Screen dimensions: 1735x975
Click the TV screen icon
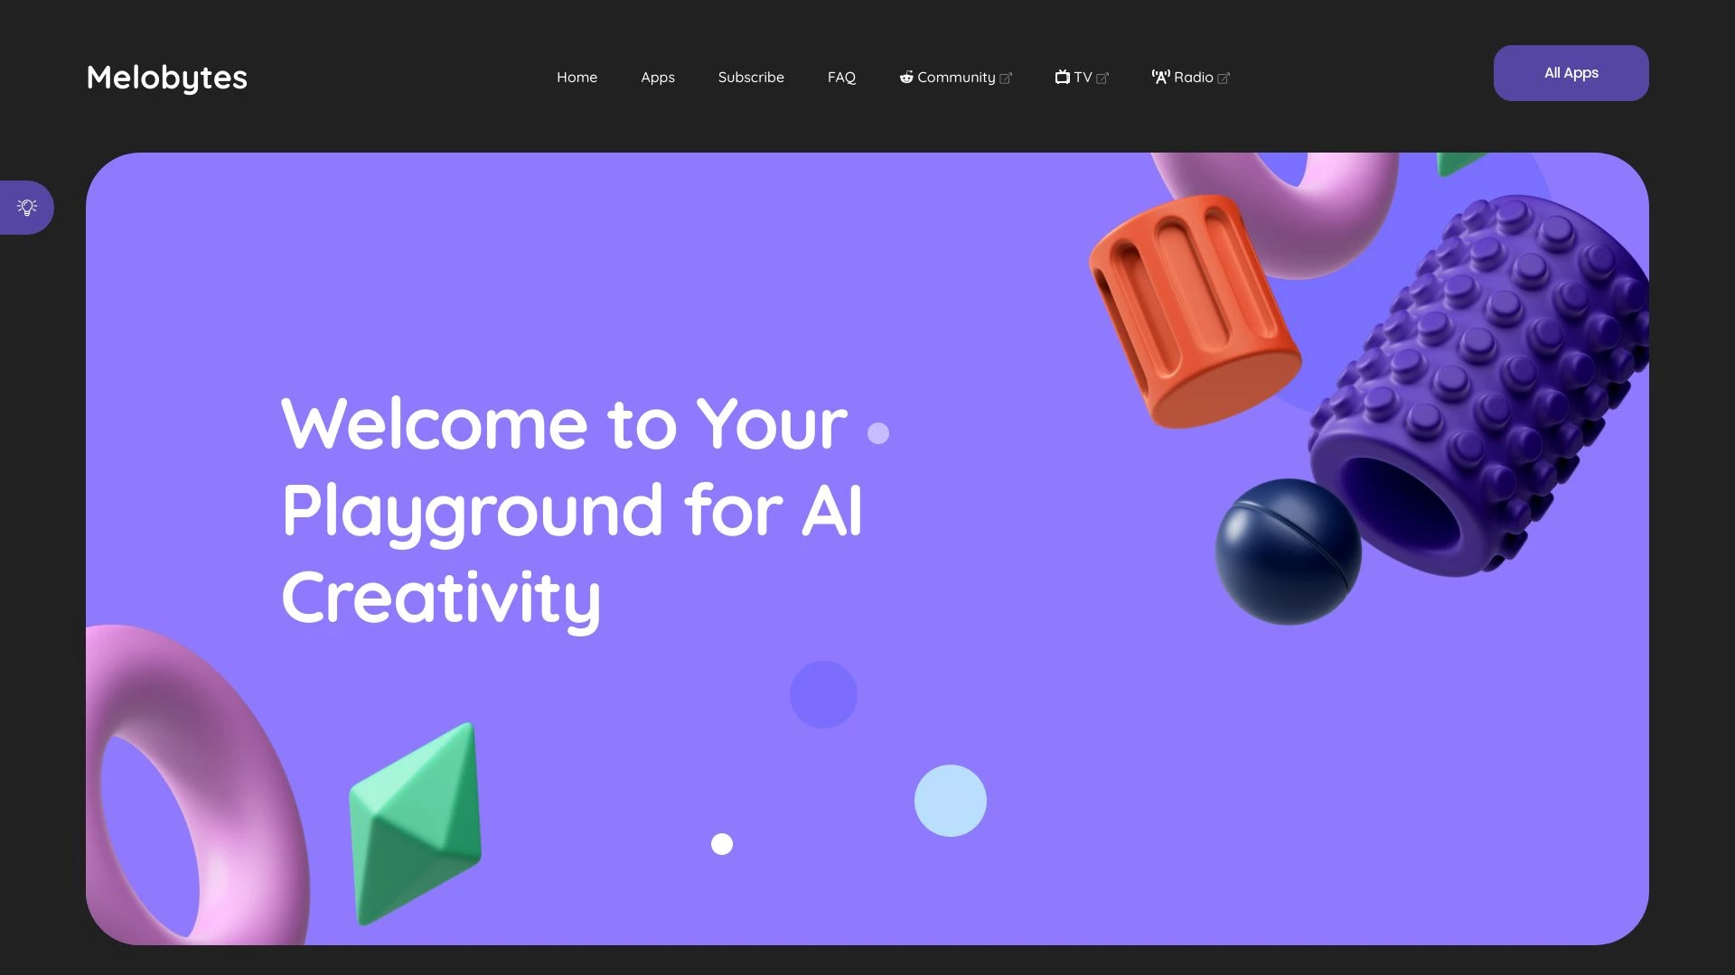[x=1062, y=76]
